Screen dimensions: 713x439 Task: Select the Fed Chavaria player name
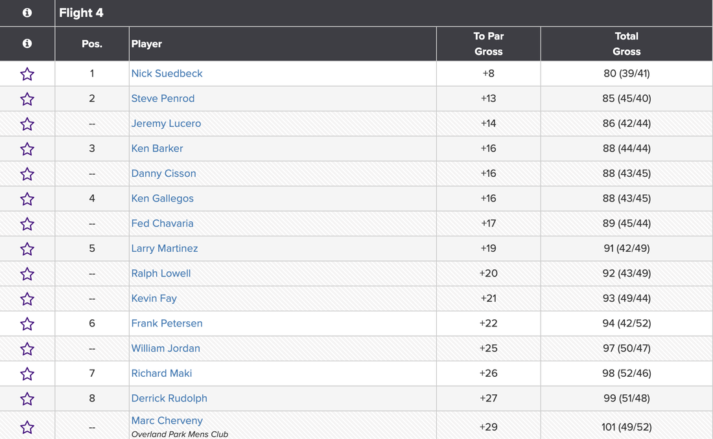tap(162, 223)
